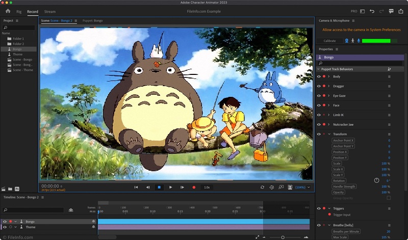Toggle the body tracking figure icon
The width and height of the screenshot is (408, 240).
click(x=352, y=41)
